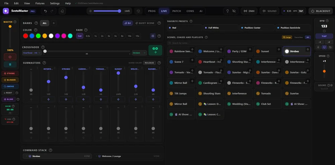Open the Heartbeat - Hit crossfader dropdown
The image size is (335, 165).
(x=32, y=53)
